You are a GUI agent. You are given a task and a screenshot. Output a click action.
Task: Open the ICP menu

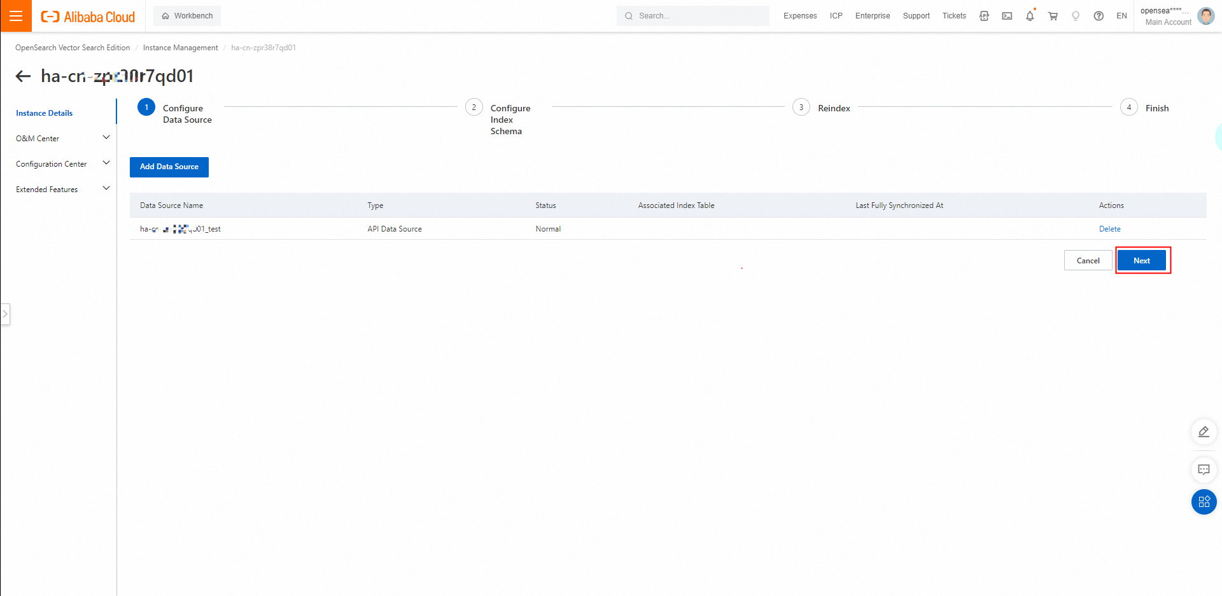(836, 16)
